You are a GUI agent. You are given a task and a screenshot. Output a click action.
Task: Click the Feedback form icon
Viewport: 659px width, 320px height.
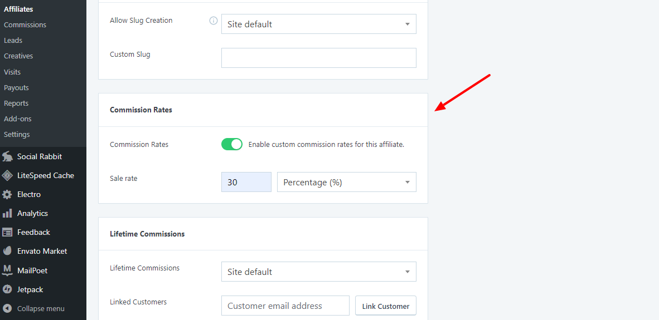[7, 232]
